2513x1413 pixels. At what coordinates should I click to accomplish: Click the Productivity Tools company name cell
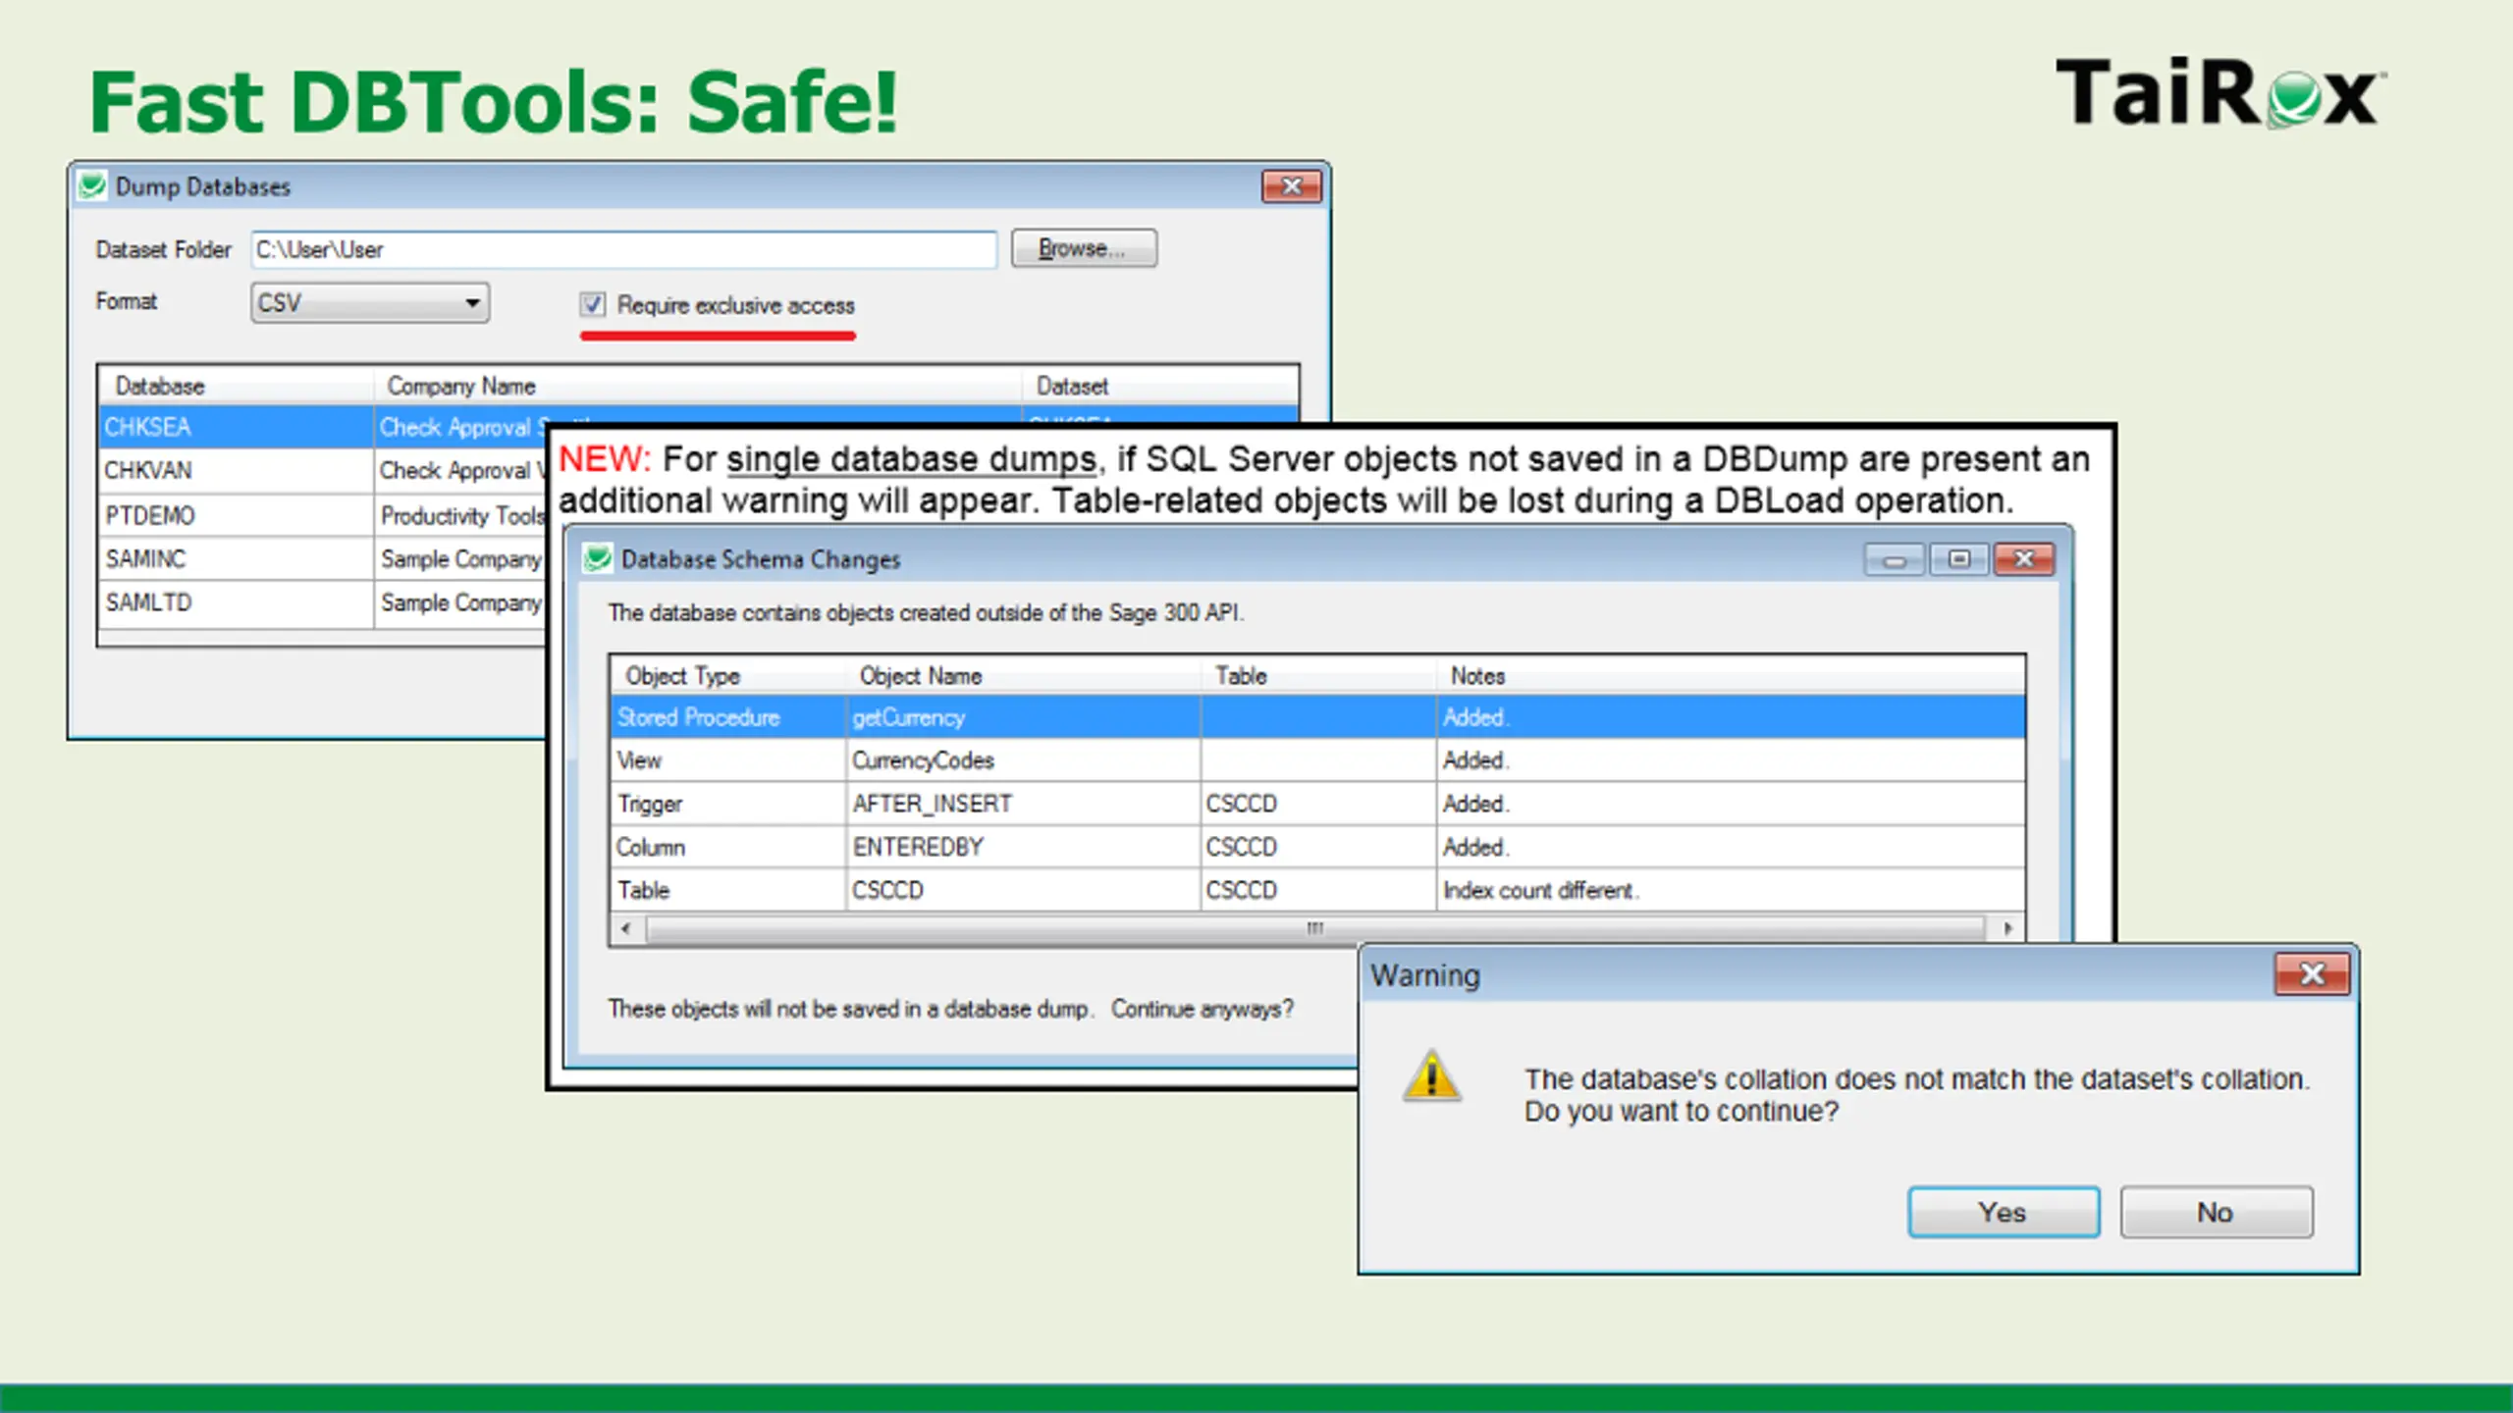462,515
